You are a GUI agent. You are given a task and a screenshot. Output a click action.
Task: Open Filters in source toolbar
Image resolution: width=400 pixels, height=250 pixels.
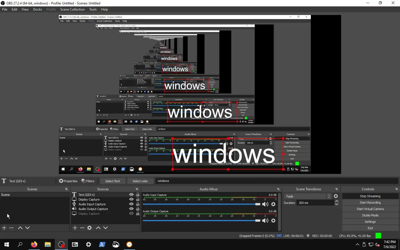(x=88, y=181)
